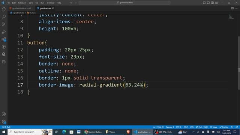This screenshot has height=135, width=240.
Task: Open the errors and warnings status indicator
Action: tap(6, 127)
